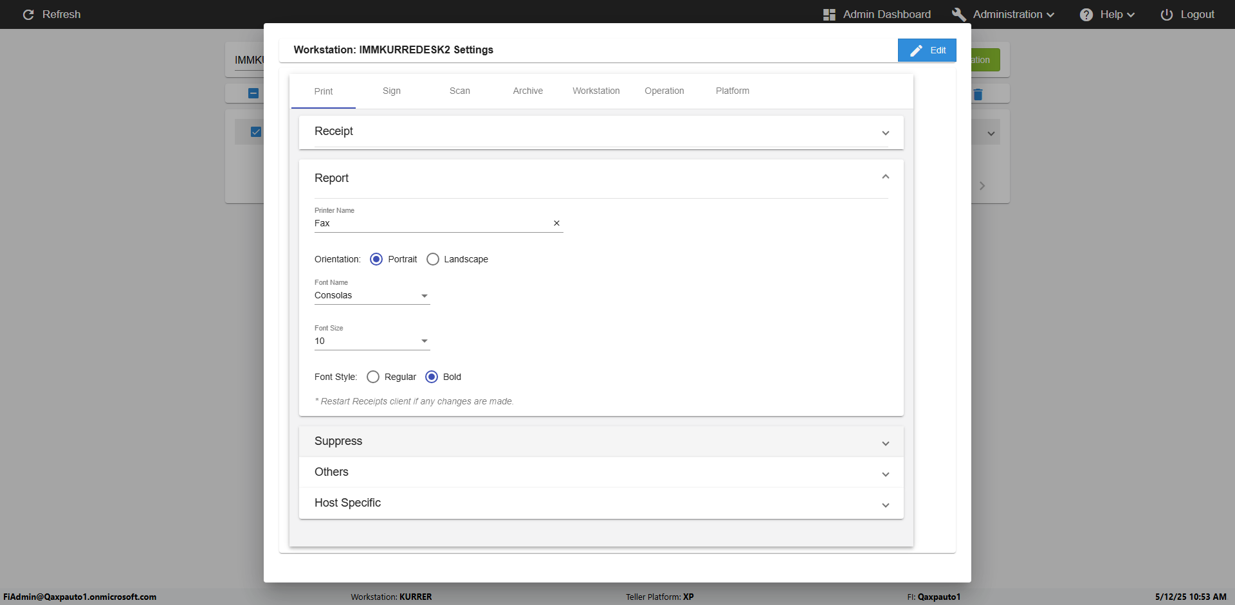This screenshot has height=605, width=1235.
Task: Expand the Receipt section
Action: [x=601, y=132]
